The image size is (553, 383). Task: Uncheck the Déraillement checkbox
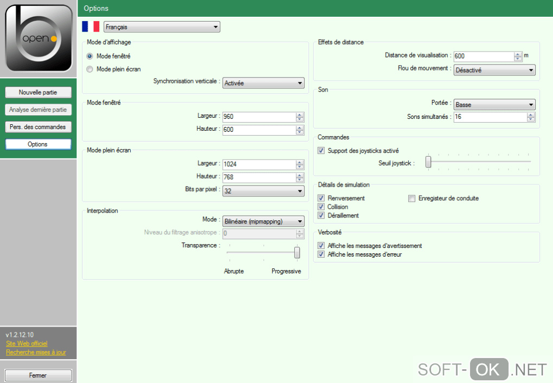coord(321,215)
